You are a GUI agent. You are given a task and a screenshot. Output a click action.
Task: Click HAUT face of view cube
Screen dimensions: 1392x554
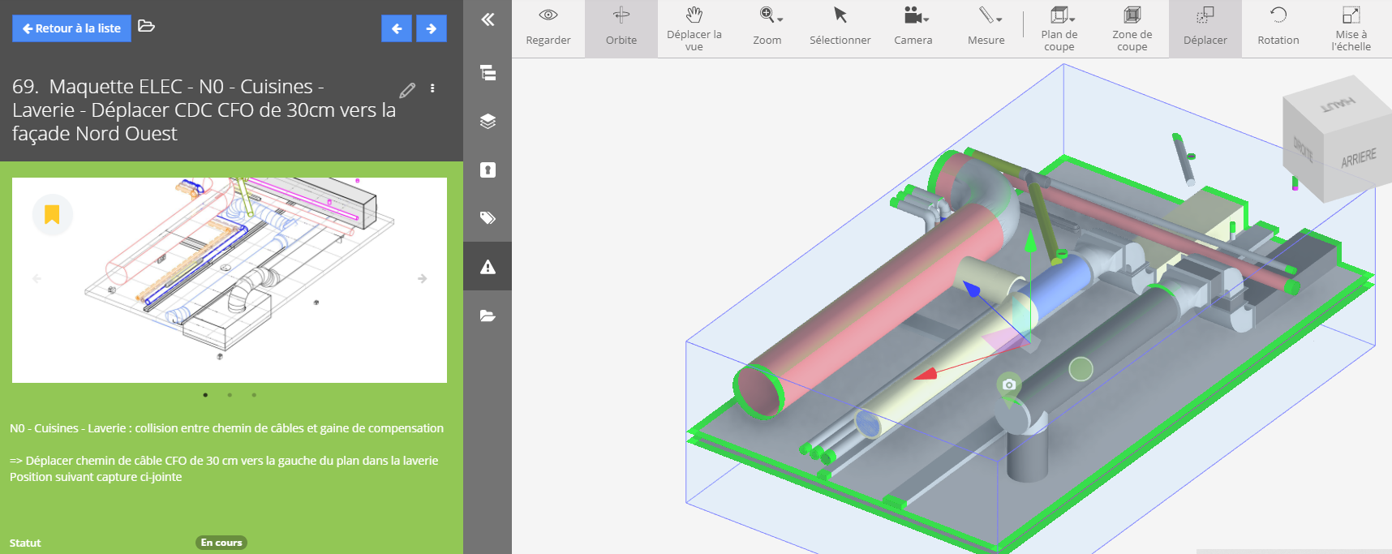(1337, 104)
